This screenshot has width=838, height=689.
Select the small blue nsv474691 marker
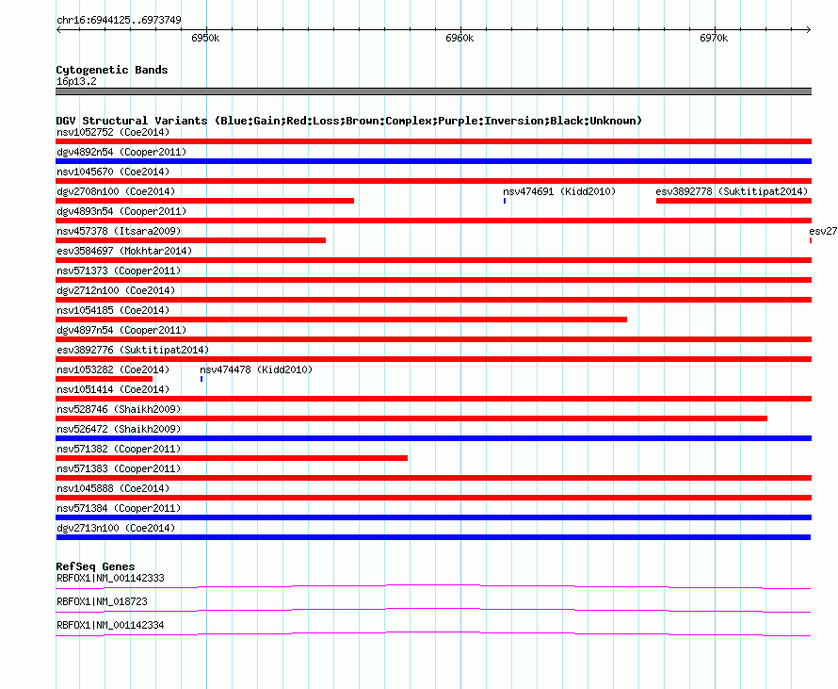[505, 201]
